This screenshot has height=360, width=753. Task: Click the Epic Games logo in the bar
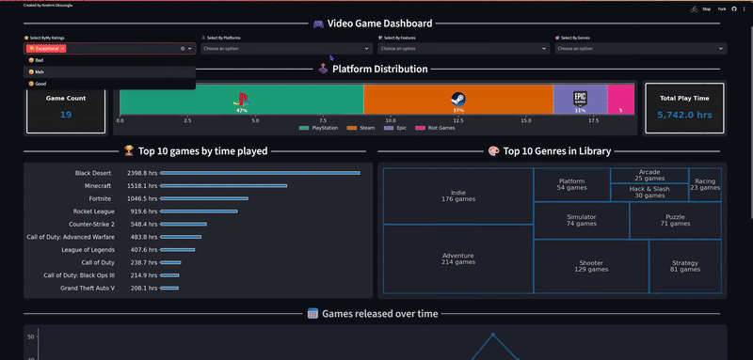[580, 99]
